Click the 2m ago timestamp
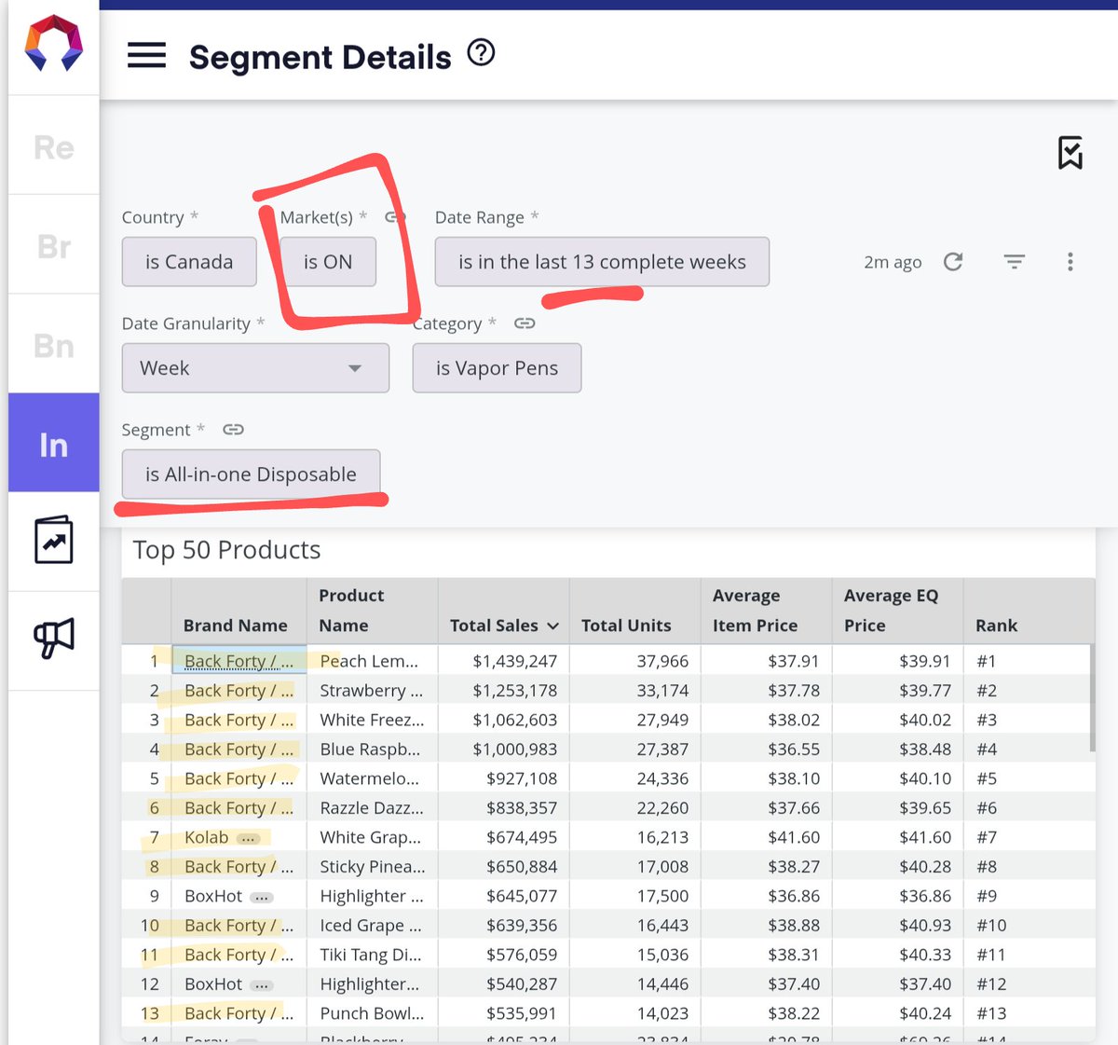This screenshot has height=1045, width=1118. (893, 263)
